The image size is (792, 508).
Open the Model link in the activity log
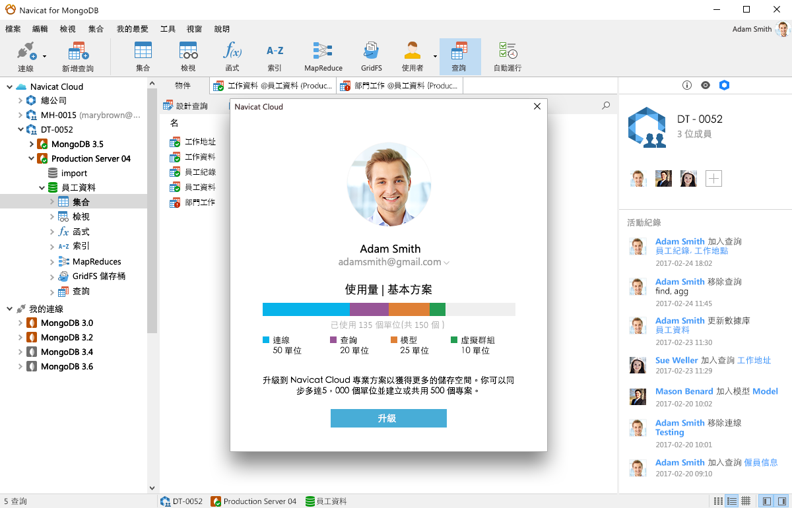765,391
